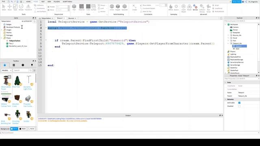Toggle Constraint Details option

tap(147, 9)
